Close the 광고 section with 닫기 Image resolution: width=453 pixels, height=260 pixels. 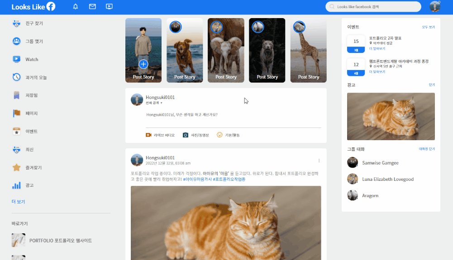pyautogui.click(x=432, y=85)
